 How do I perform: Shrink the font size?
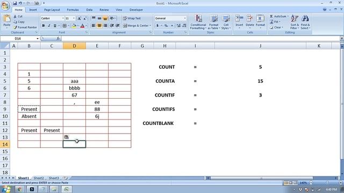(x=85, y=18)
